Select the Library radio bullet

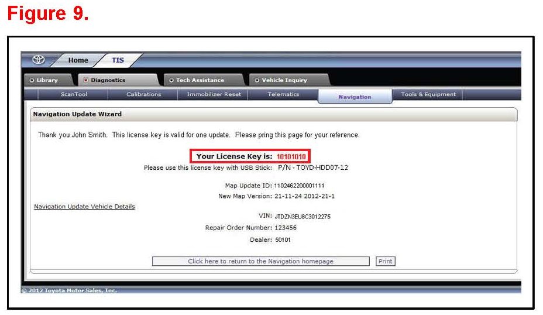(32, 80)
